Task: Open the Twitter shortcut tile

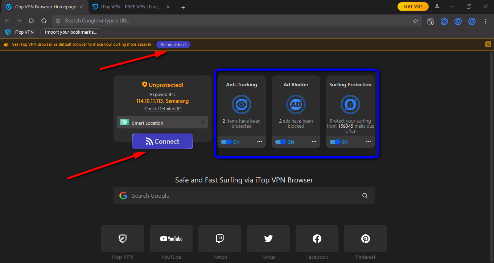Action: click(x=268, y=239)
